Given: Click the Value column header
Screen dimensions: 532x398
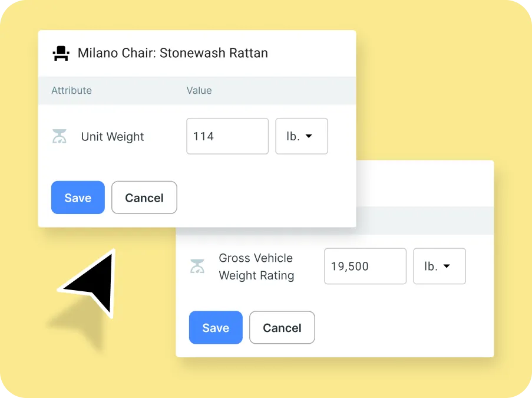Looking at the screenshot, I should tap(199, 90).
